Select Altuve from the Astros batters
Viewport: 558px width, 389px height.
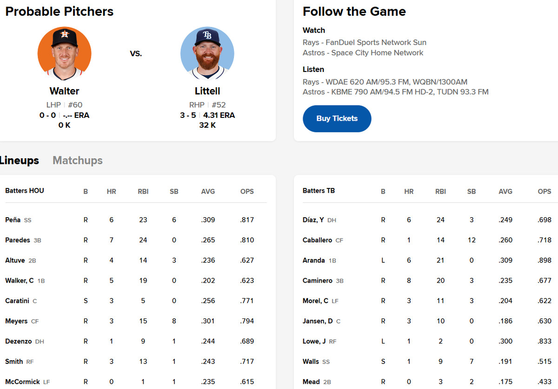[x=15, y=260]
